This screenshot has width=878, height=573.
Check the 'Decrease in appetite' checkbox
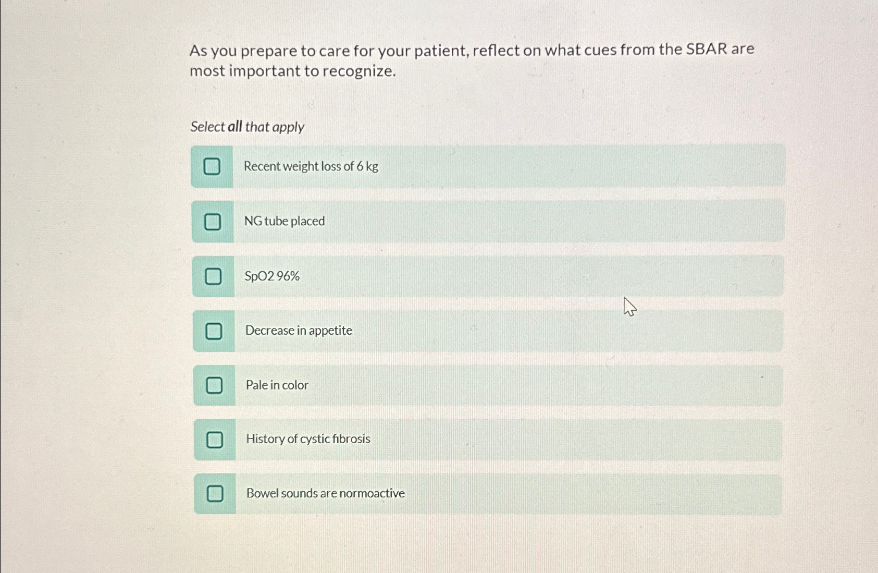pyautogui.click(x=213, y=331)
